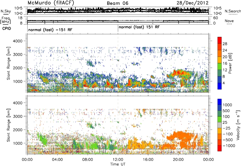Screen dimensions: 241x166
Task: Click the 'Freq. [MHz]' axis label
Action: coord(5,20)
